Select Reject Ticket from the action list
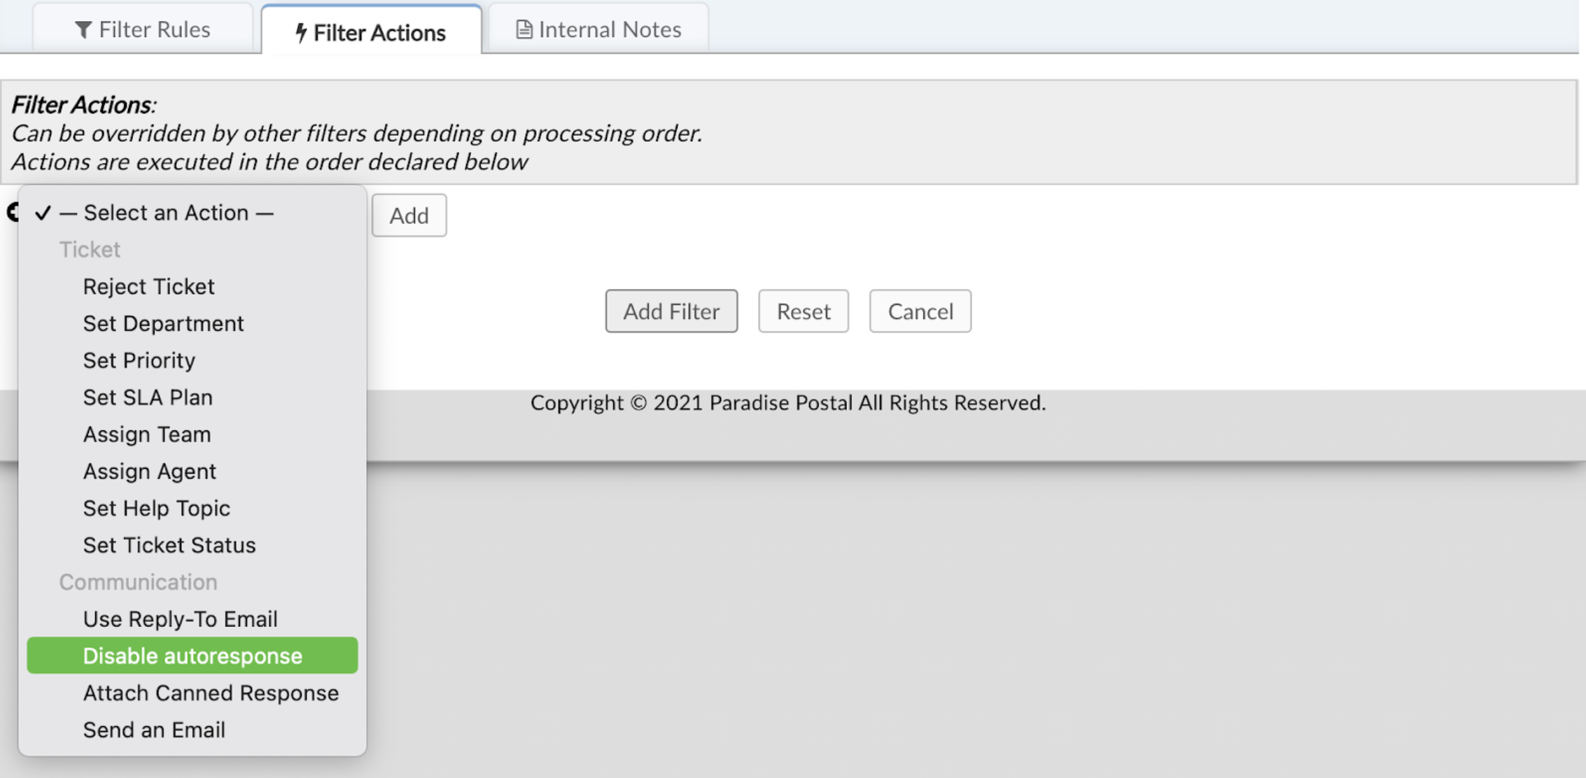1586x778 pixels. tap(148, 286)
